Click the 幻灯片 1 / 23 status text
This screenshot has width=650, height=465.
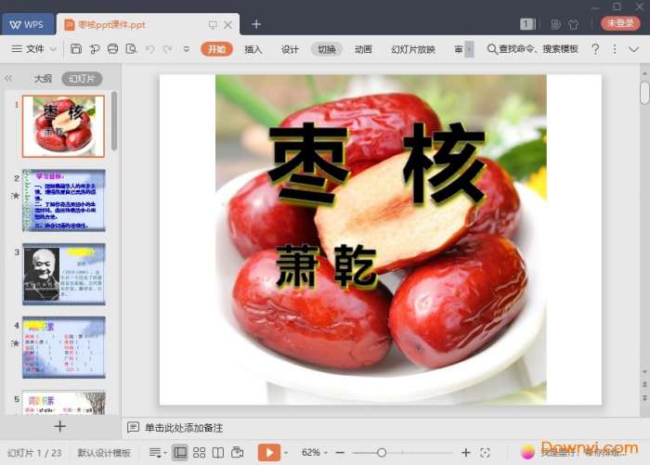[x=34, y=453]
